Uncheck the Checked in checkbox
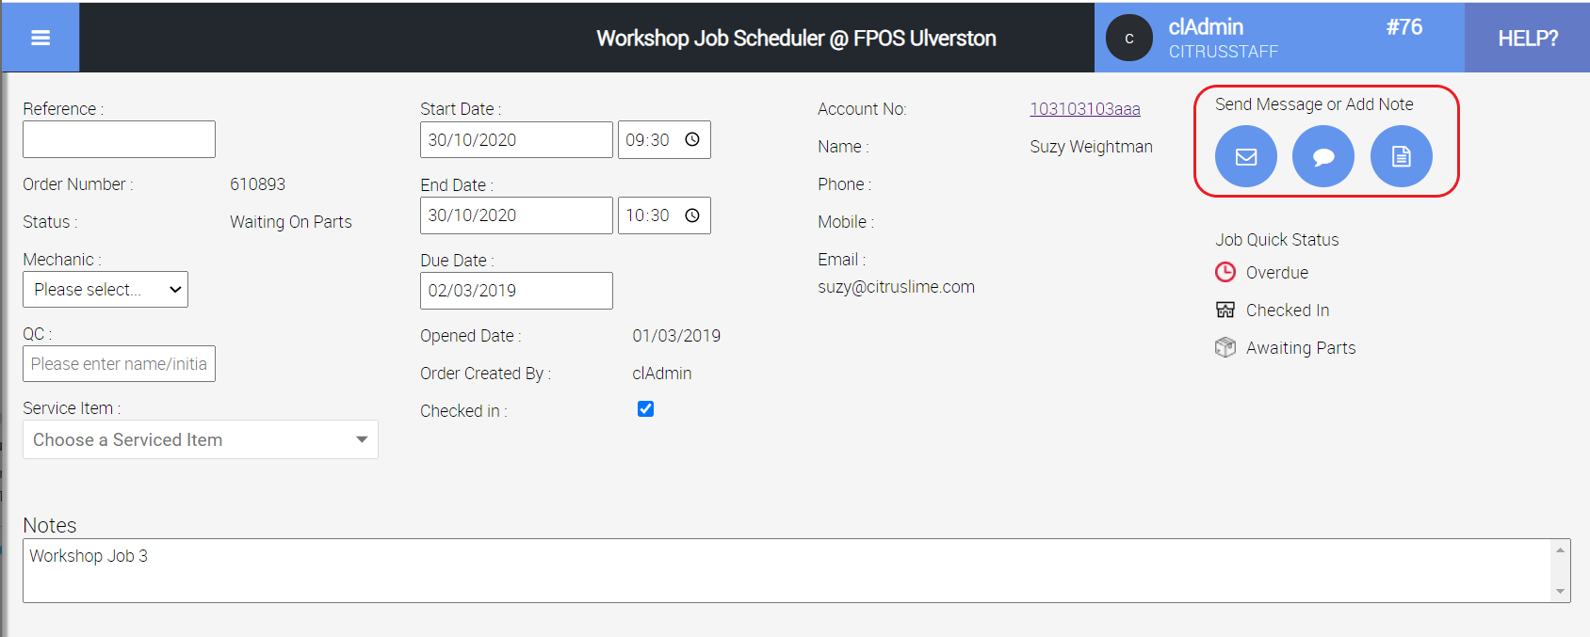This screenshot has height=637, width=1590. tap(645, 409)
